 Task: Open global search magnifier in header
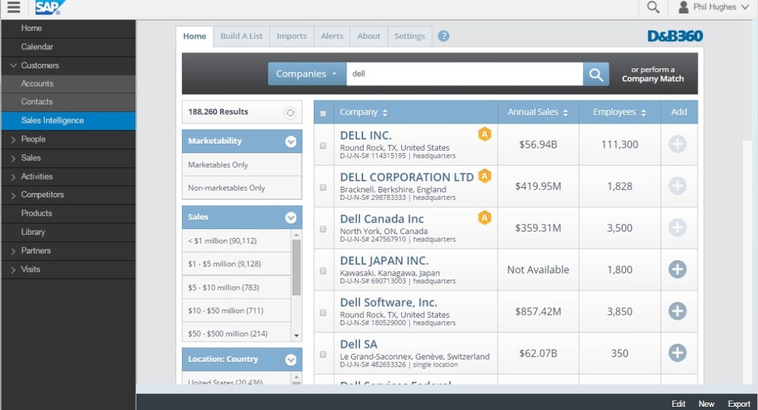(x=653, y=8)
